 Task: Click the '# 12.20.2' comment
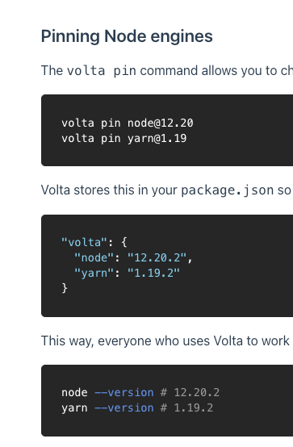point(190,393)
